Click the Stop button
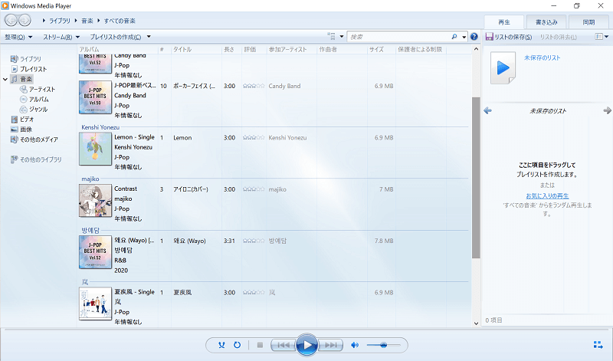 coord(260,345)
